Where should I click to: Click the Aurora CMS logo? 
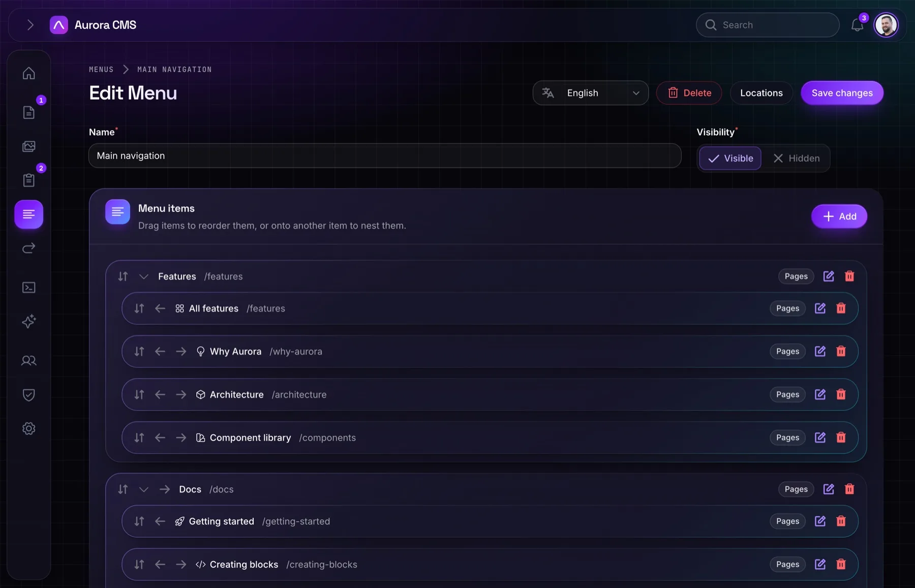point(59,25)
